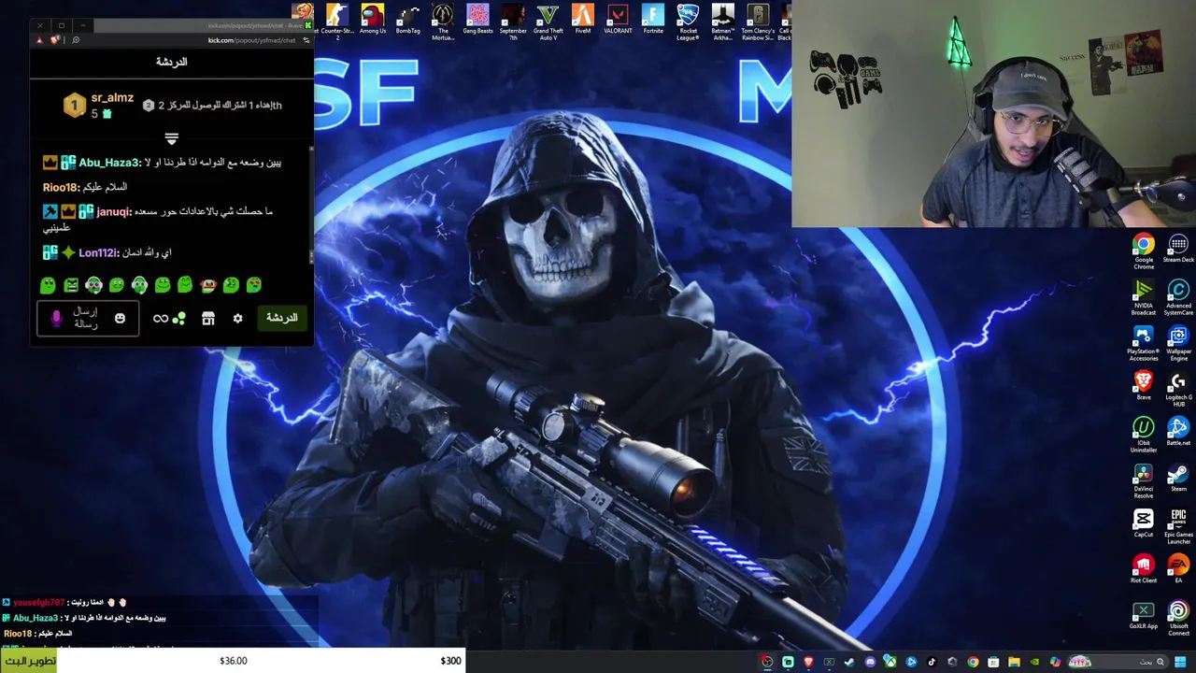Screen dimensions: 1196x673
Task: Launch the Rocket League desktop shortcut
Action: tap(688, 21)
